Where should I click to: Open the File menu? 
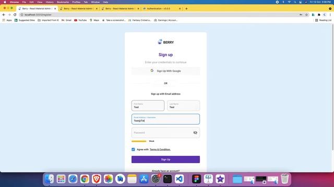click(x=24, y=2)
